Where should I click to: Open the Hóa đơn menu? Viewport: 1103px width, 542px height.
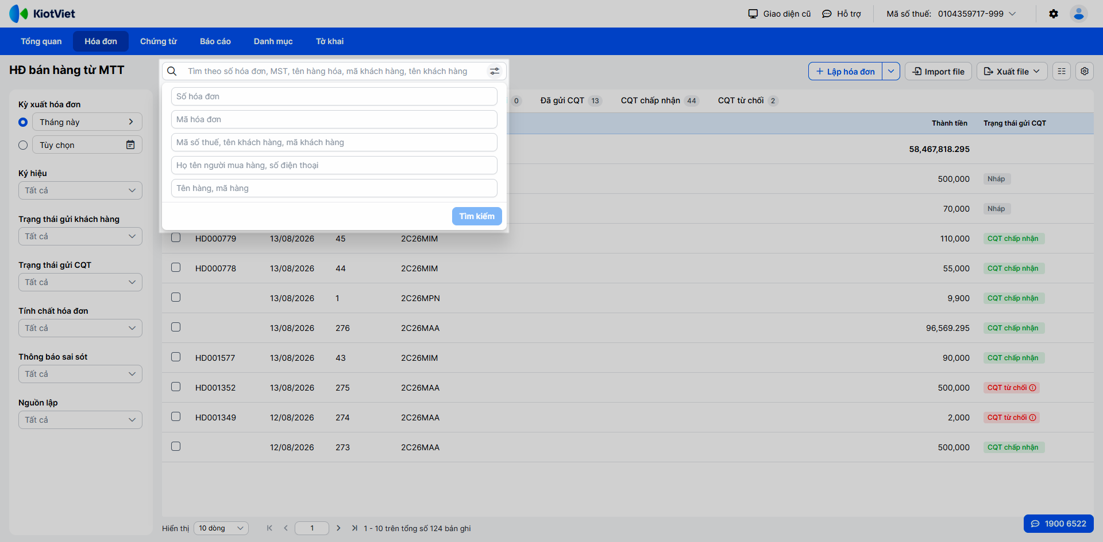click(101, 41)
